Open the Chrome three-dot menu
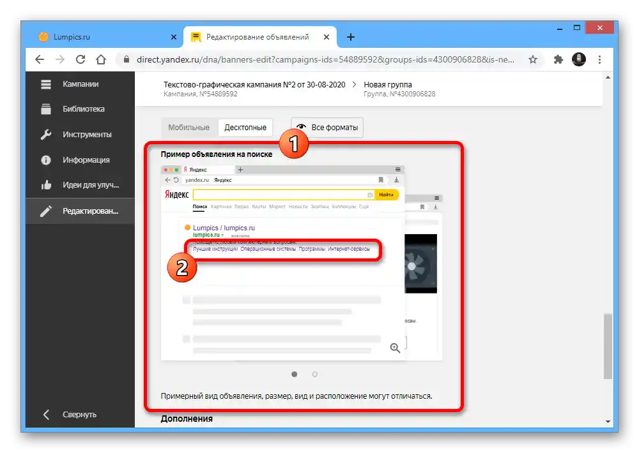Viewport: 639px width, 453px height. pos(599,60)
